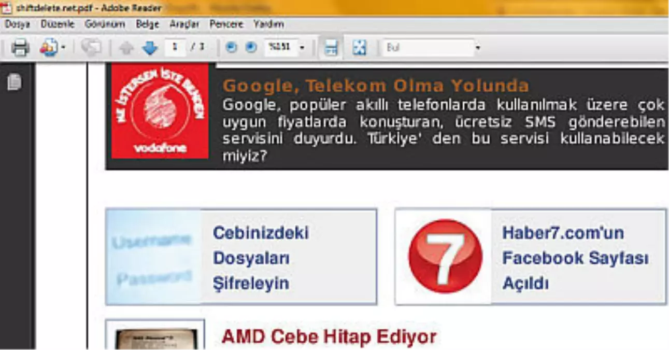The image size is (669, 350).
Task: Click the zoom in plus button
Action: (251, 48)
